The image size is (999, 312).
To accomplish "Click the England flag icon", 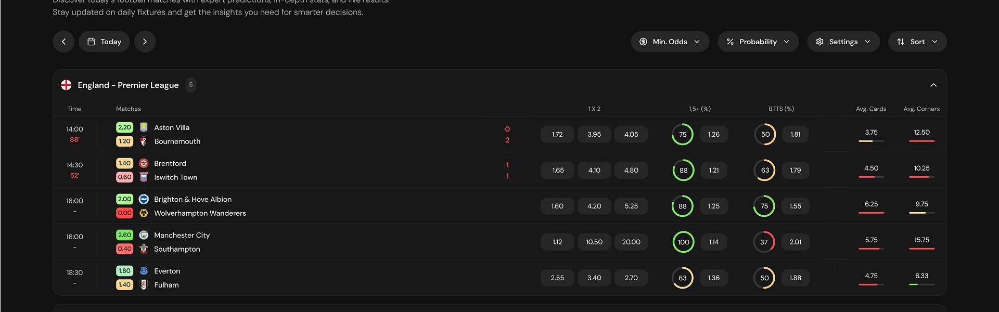I will [66, 85].
